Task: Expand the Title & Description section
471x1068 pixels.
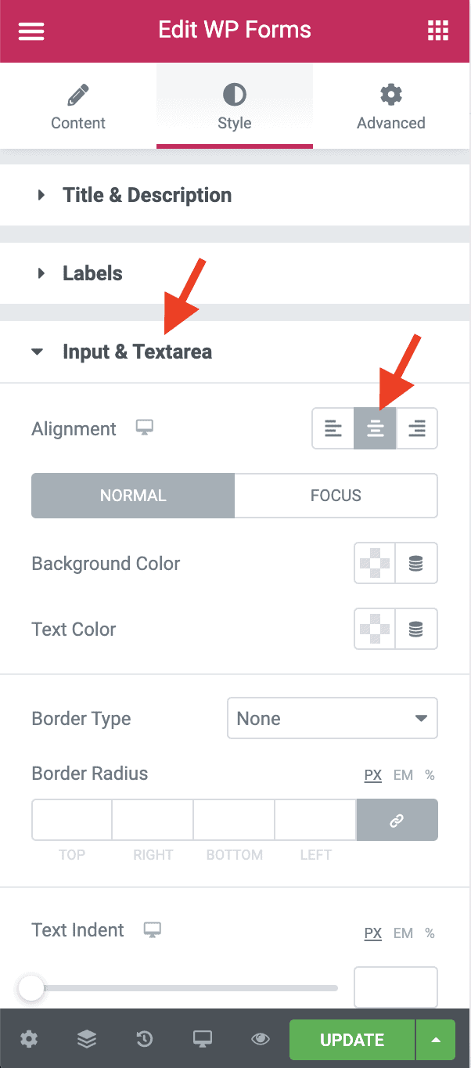Action: point(147,195)
